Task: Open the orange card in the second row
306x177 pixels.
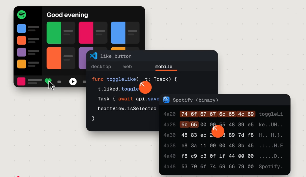Action: click(61, 58)
